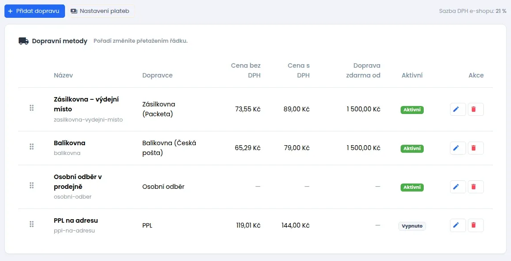Toggle the Aktivní badge in Balíkovna row
Screen dimensions: 511x261
pos(412,148)
